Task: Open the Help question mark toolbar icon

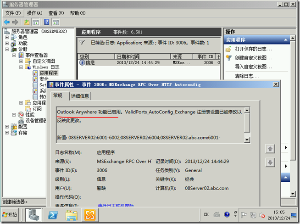Action: click(47, 22)
